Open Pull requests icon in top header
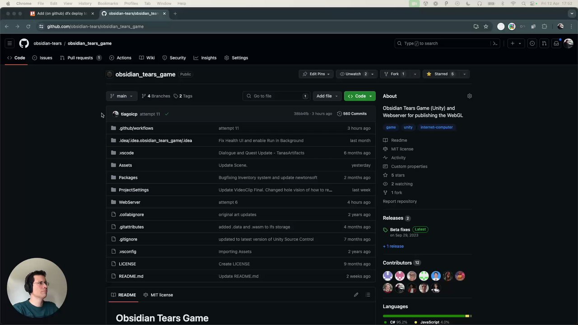Screen dimensions: 578x325 click(544, 43)
